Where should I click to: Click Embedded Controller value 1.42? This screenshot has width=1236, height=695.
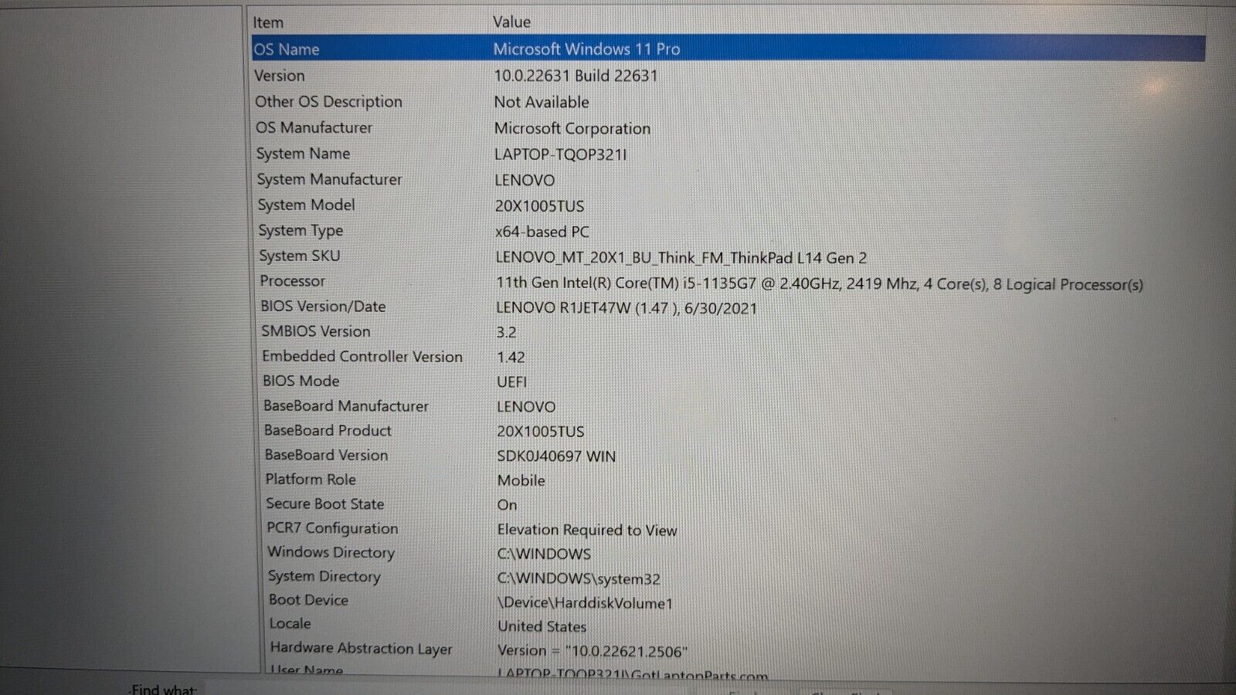coord(511,358)
